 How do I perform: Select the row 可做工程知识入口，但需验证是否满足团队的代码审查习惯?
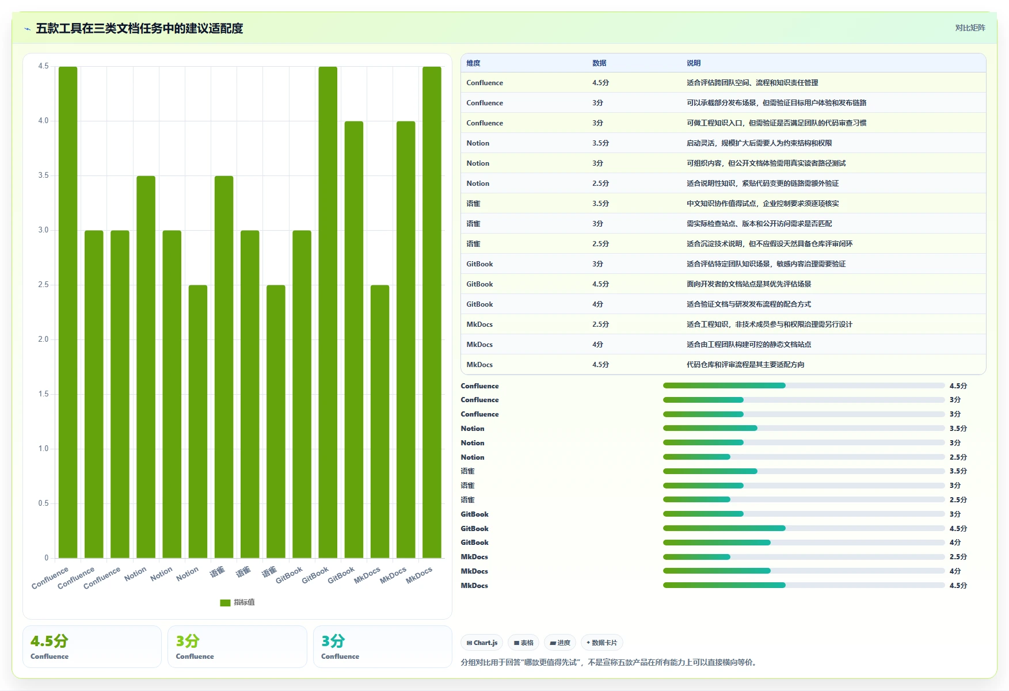coord(723,123)
